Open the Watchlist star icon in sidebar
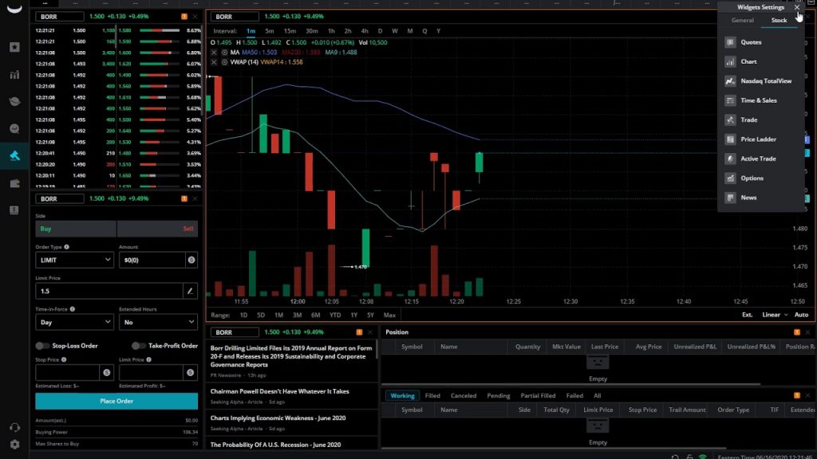Screen dimensions: 817x459 [14, 47]
